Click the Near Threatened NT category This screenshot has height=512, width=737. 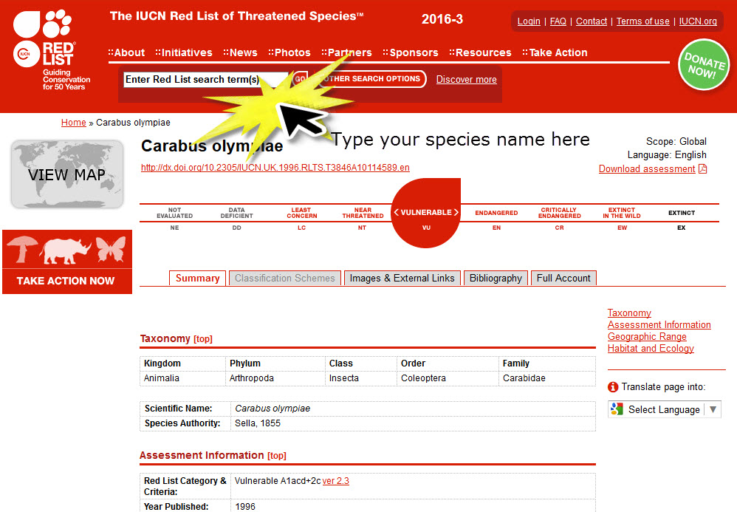[363, 219]
